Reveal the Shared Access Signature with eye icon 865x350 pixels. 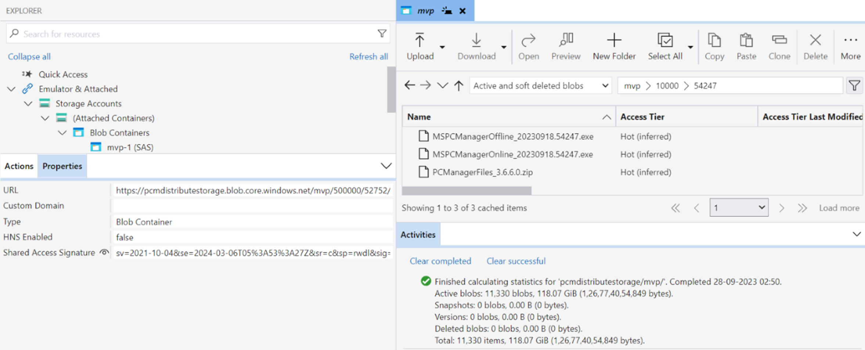[104, 252]
